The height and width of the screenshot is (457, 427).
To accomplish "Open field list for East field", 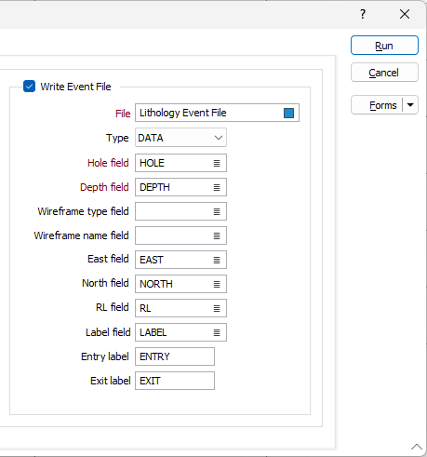I will (x=217, y=260).
